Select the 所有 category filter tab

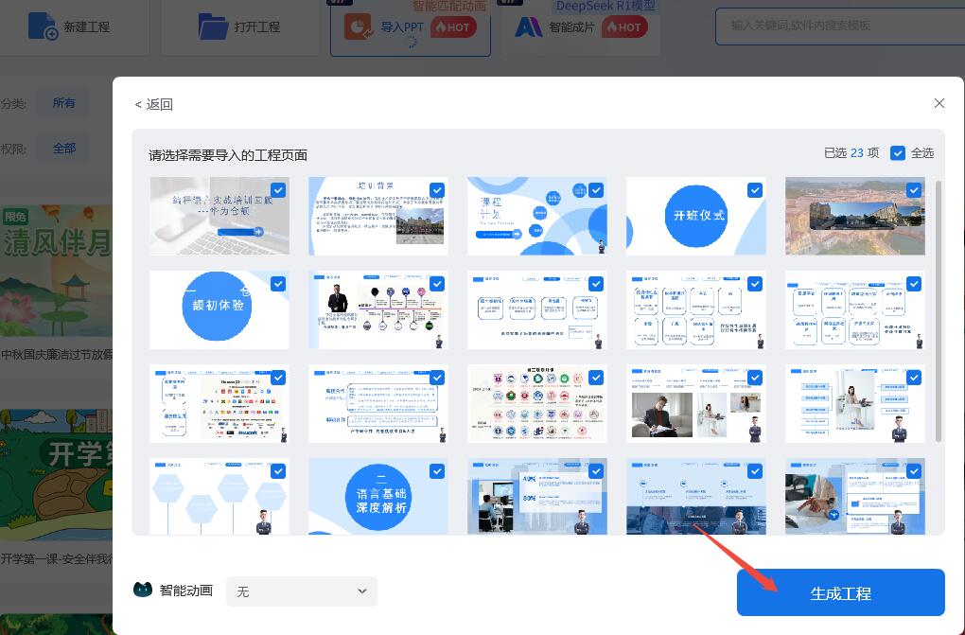point(63,102)
